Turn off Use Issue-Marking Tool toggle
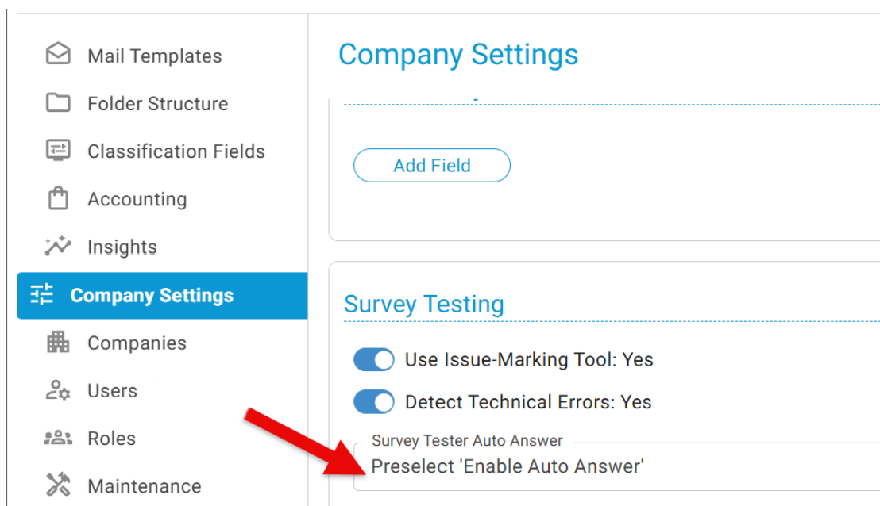Screen dimensions: 880x506 tap(374, 359)
